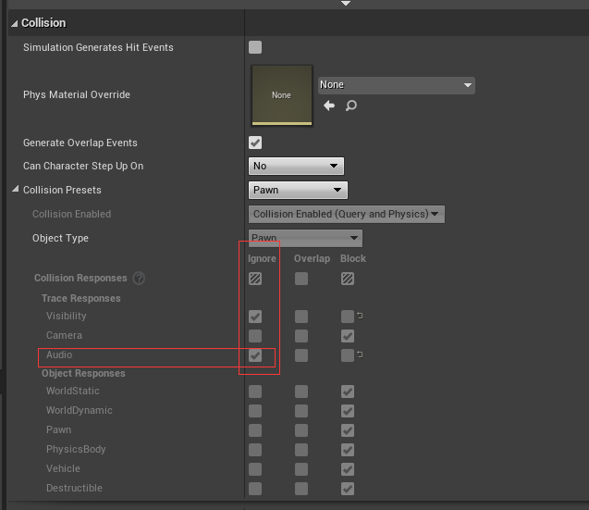Open the Object Type Pawn dropdown
This screenshot has height=510, width=589.
tap(305, 238)
